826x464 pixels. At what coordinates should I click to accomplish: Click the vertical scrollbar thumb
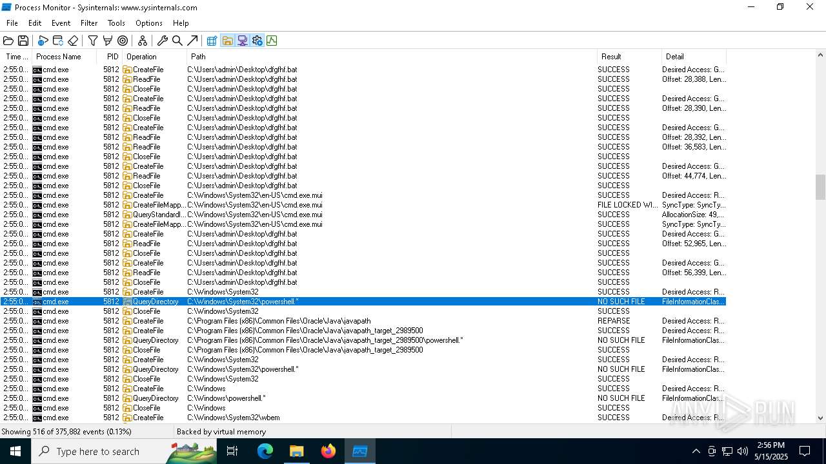tap(820, 188)
